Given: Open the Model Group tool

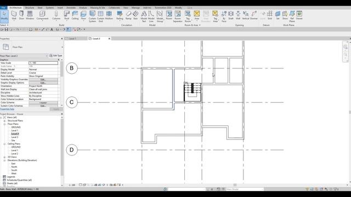Looking at the screenshot, I should 160,16.
